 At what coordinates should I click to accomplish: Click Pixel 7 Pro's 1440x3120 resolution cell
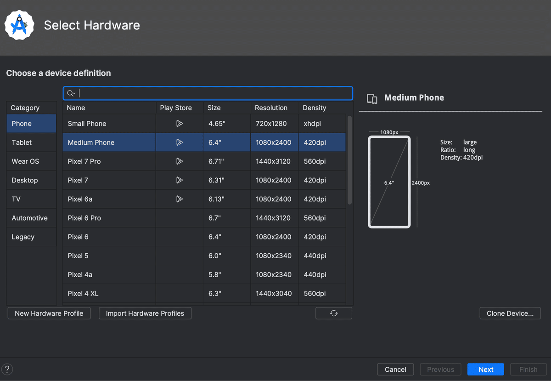click(x=275, y=161)
